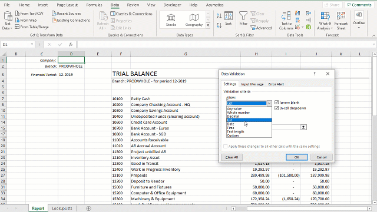Screen dimensions: 377x212
Task: Select the TRIAL BALANCE heading cell
Action: click(x=135, y=74)
